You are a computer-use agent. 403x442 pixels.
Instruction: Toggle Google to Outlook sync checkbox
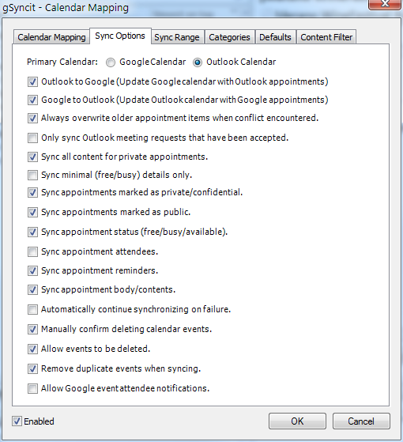(x=32, y=100)
